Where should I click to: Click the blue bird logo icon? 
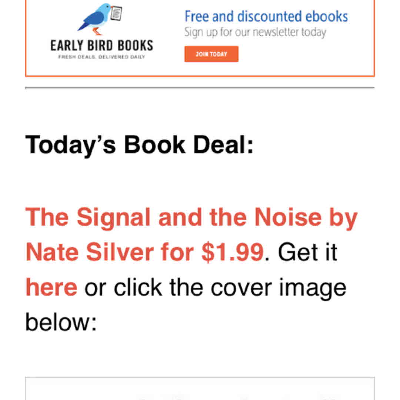coord(96,18)
